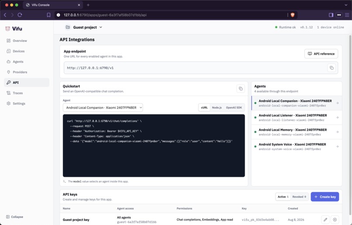Go back in browser history

tap(5, 15)
